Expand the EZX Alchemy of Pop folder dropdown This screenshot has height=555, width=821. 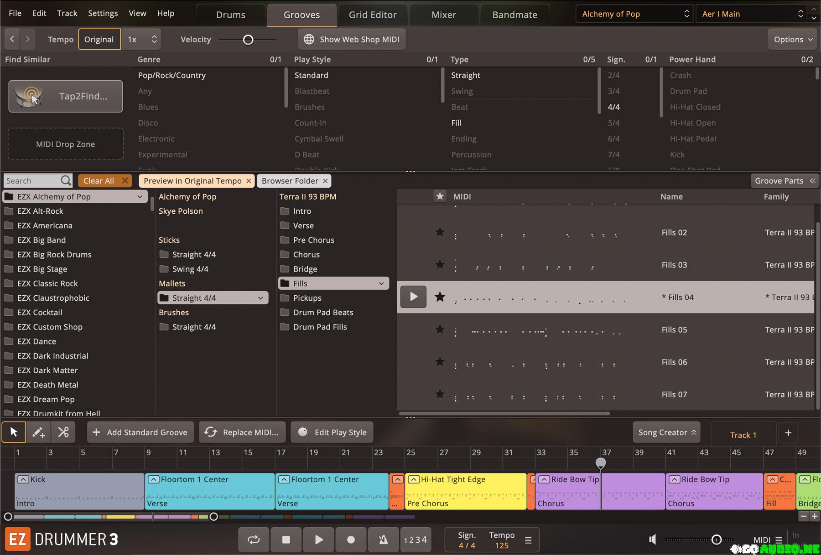click(x=140, y=196)
